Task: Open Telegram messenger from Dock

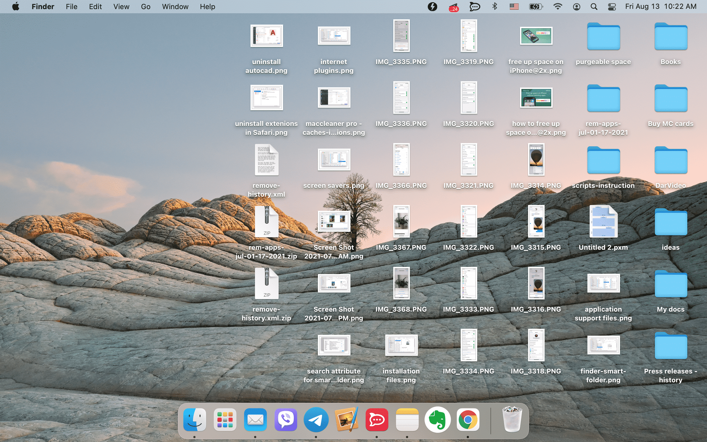Action: [315, 420]
